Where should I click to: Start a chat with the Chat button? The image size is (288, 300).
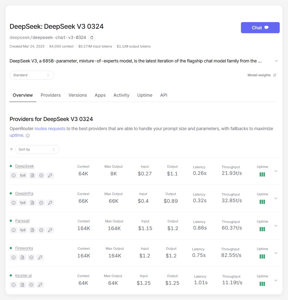click(260, 28)
